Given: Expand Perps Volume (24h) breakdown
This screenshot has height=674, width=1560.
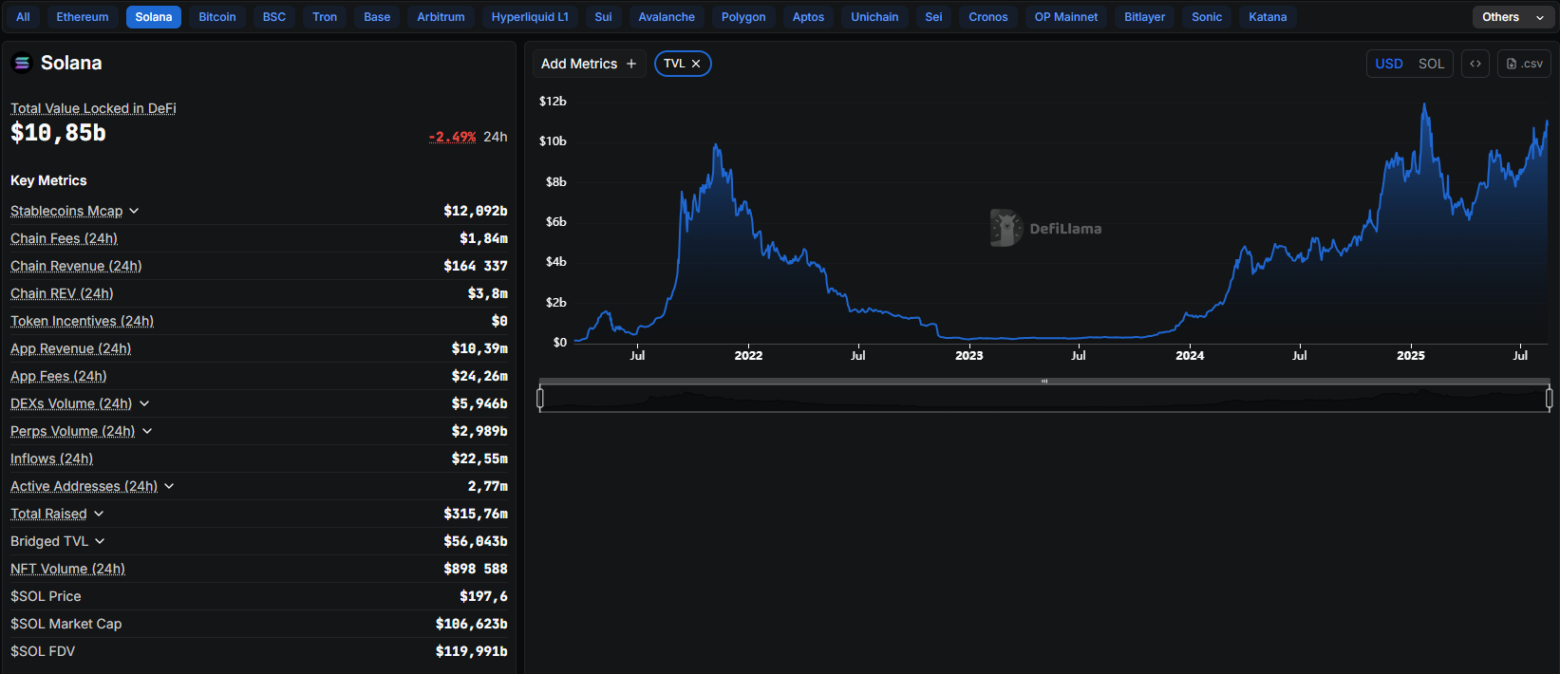Looking at the screenshot, I should pos(147,431).
